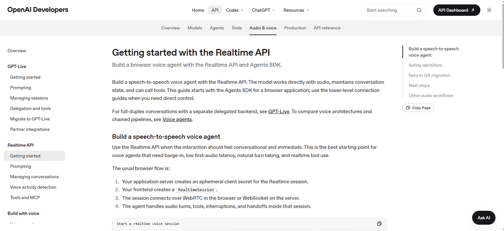The height and width of the screenshot is (231, 504).
Task: Open Delegation and tools page
Action: click(x=30, y=109)
